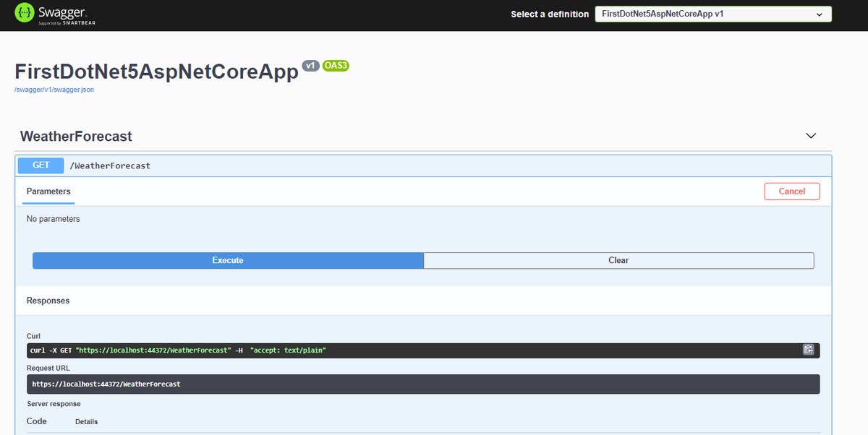Collapse the GET /WeatherForecast operation
Screen dimensions: 868x435
423,165
